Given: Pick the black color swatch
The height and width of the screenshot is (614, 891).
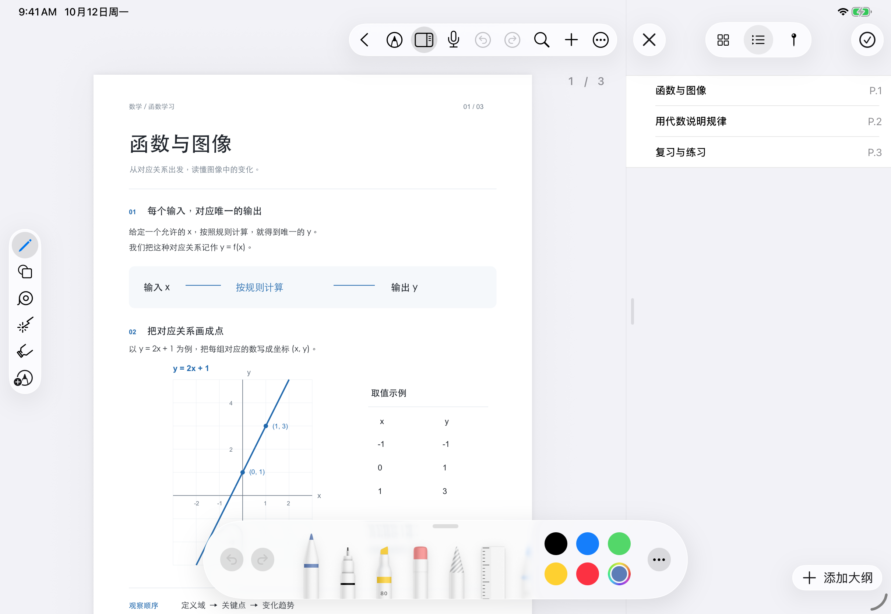Looking at the screenshot, I should (x=556, y=544).
